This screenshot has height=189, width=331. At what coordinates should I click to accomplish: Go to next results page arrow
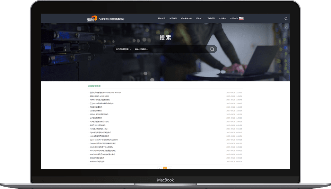(170, 168)
